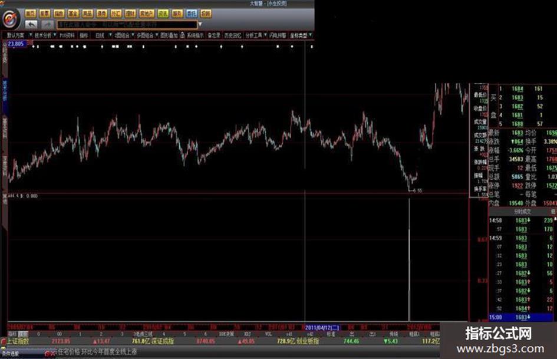Expand the 2图组合 dropdown arrow
557x359 pixels.
click(x=133, y=35)
